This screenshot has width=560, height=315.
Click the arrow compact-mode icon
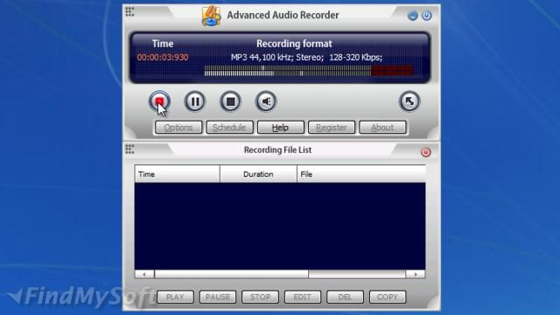[409, 101]
